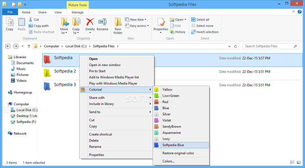The image size is (305, 168).
Task: Create a New folder from ribbon
Action: (118, 26)
